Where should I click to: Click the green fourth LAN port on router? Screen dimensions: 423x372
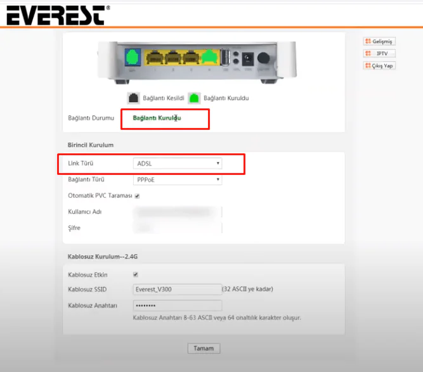click(210, 57)
